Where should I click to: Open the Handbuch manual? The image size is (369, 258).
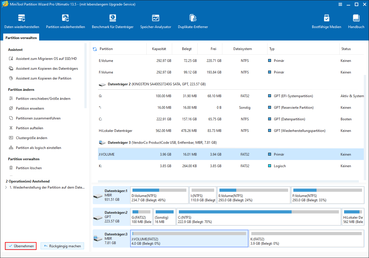[x=356, y=21]
